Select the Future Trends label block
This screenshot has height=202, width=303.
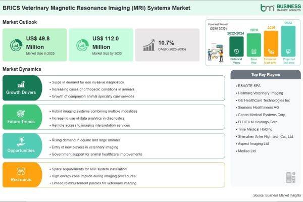pyautogui.click(x=22, y=117)
